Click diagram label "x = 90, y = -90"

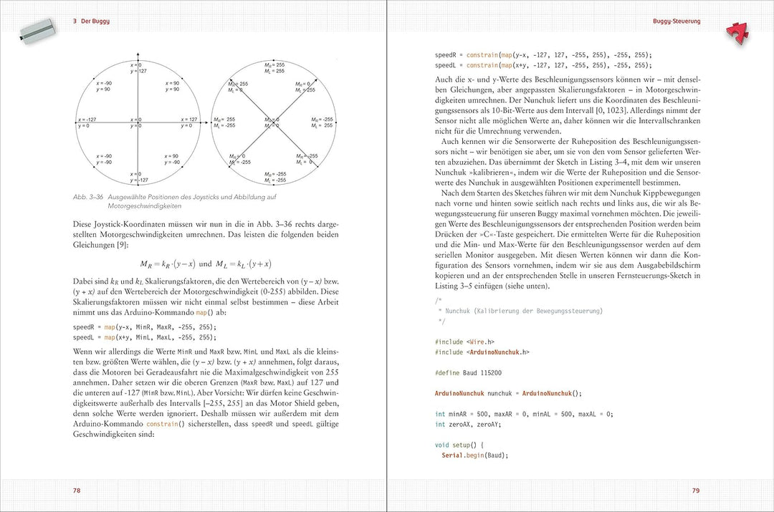(x=172, y=159)
